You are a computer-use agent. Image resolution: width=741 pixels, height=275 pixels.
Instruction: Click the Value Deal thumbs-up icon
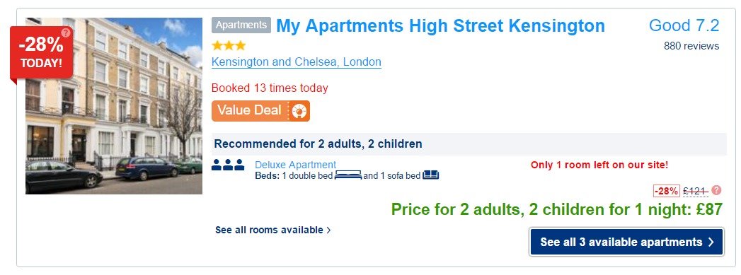[x=299, y=111]
